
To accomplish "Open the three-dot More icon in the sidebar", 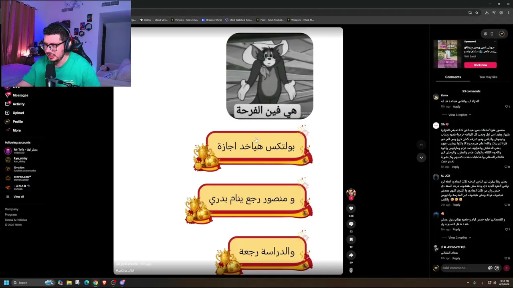I will tap(7, 130).
